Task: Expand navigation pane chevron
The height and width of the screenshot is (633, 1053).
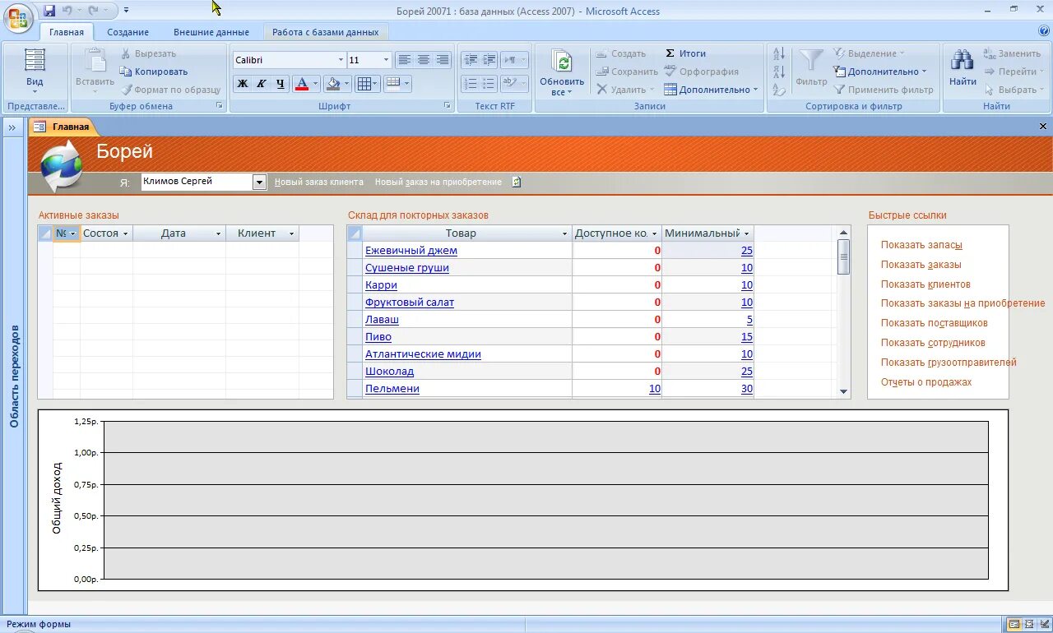Action: pyautogui.click(x=12, y=127)
